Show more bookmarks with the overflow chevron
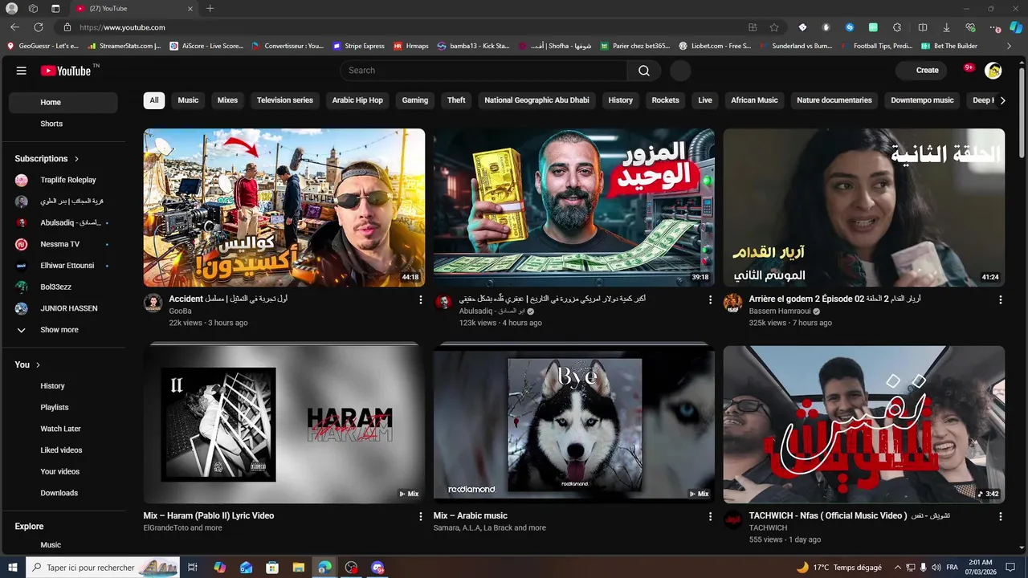The height and width of the screenshot is (578, 1028). [1009, 46]
